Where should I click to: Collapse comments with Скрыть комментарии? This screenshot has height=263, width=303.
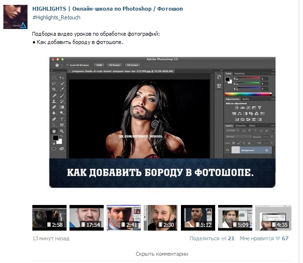(x=162, y=254)
